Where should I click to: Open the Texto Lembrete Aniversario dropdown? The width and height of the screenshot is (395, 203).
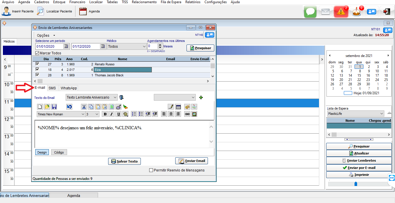click(91, 97)
